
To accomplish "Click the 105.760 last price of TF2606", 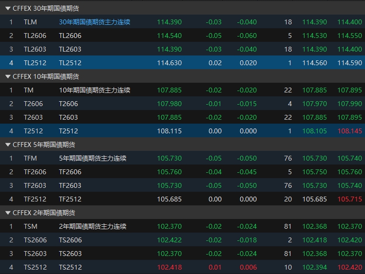I will point(169,172).
